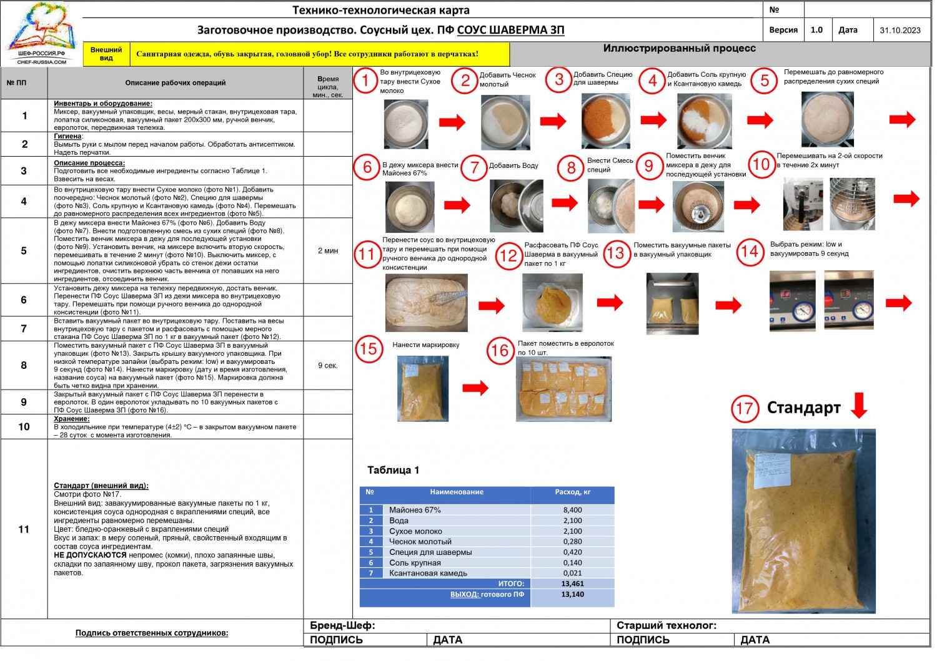Select the photo of shawarma spice added
This screenshot has width=937, height=661.
tap(605, 120)
